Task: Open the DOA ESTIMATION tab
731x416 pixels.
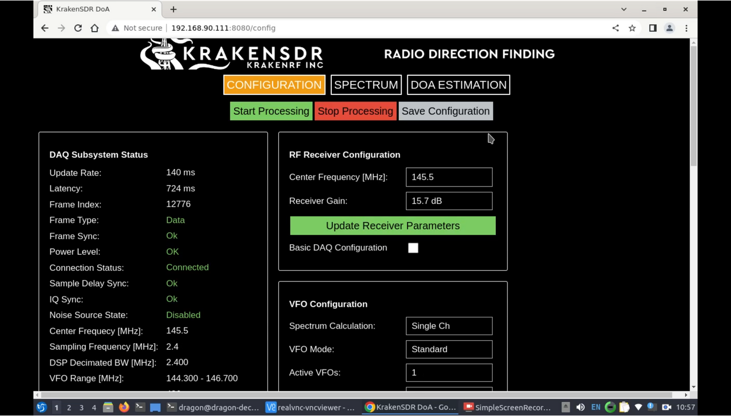Action: [458, 85]
